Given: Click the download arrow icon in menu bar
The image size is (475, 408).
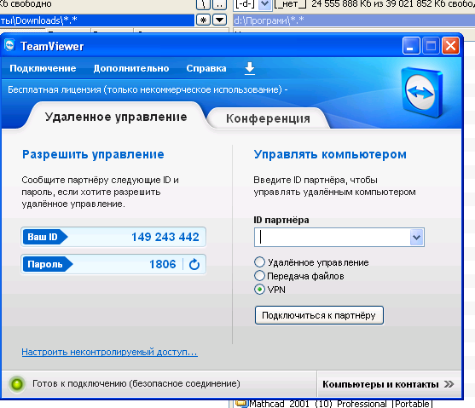Looking at the screenshot, I should click(x=250, y=68).
